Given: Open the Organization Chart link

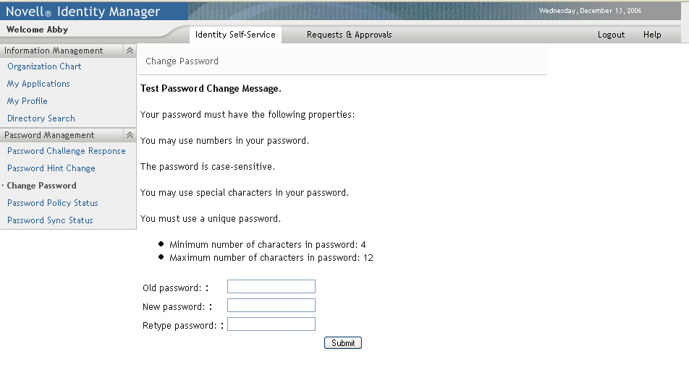Looking at the screenshot, I should (x=44, y=66).
